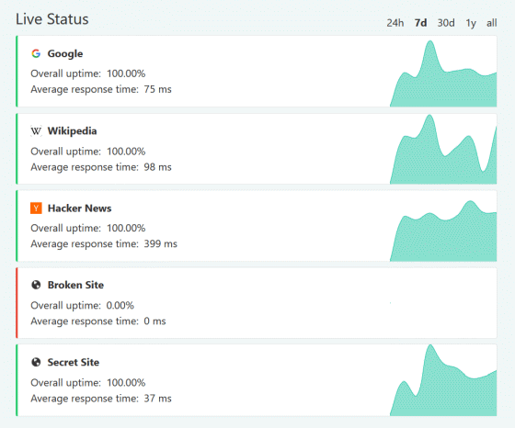515x428 pixels.
Task: Click the Live Status heading
Action: (52, 19)
